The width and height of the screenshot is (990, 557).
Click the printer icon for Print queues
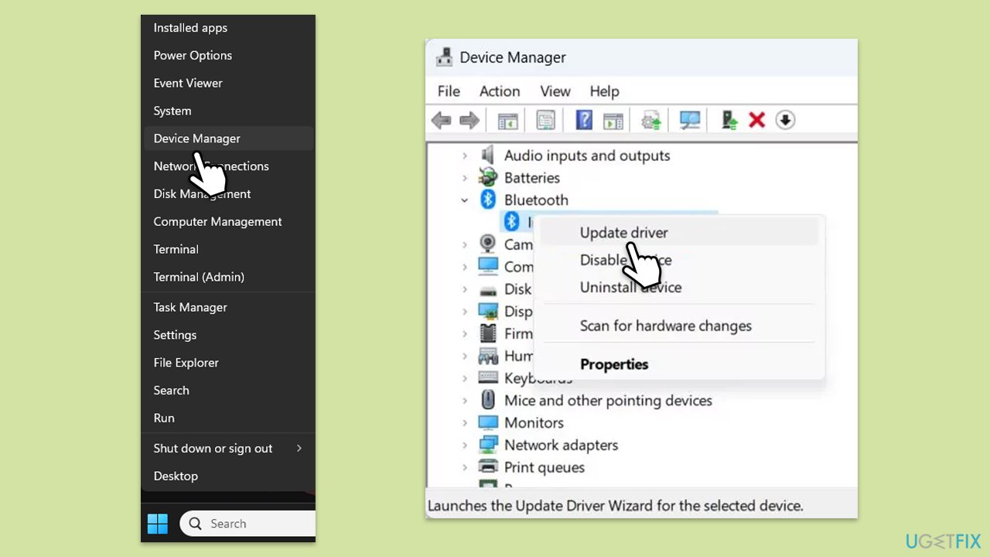tap(487, 467)
